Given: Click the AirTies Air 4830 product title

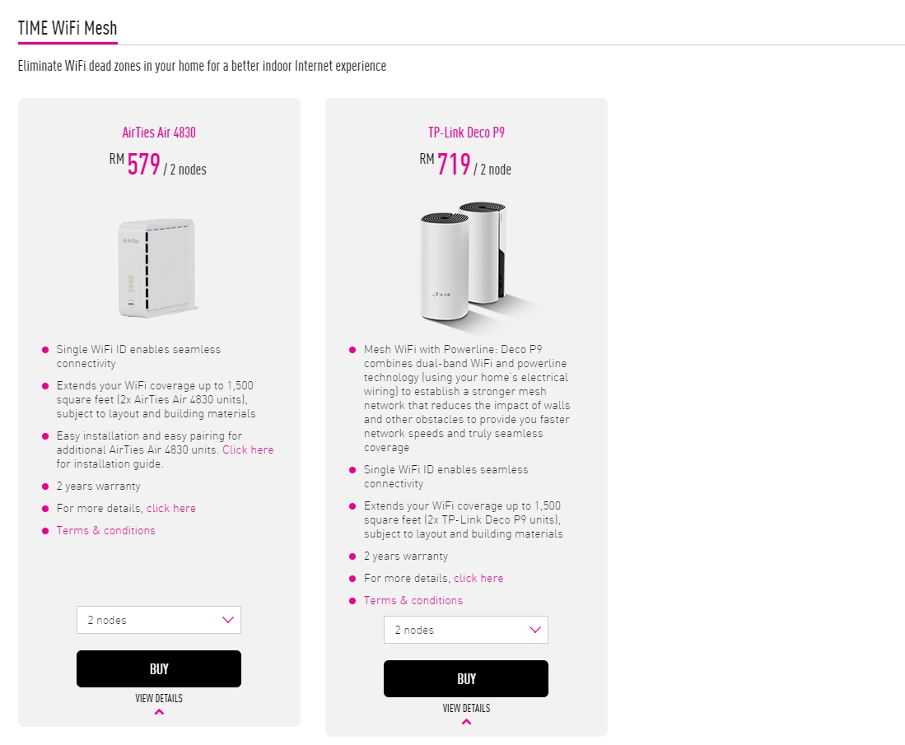Looking at the screenshot, I should coord(159,133).
